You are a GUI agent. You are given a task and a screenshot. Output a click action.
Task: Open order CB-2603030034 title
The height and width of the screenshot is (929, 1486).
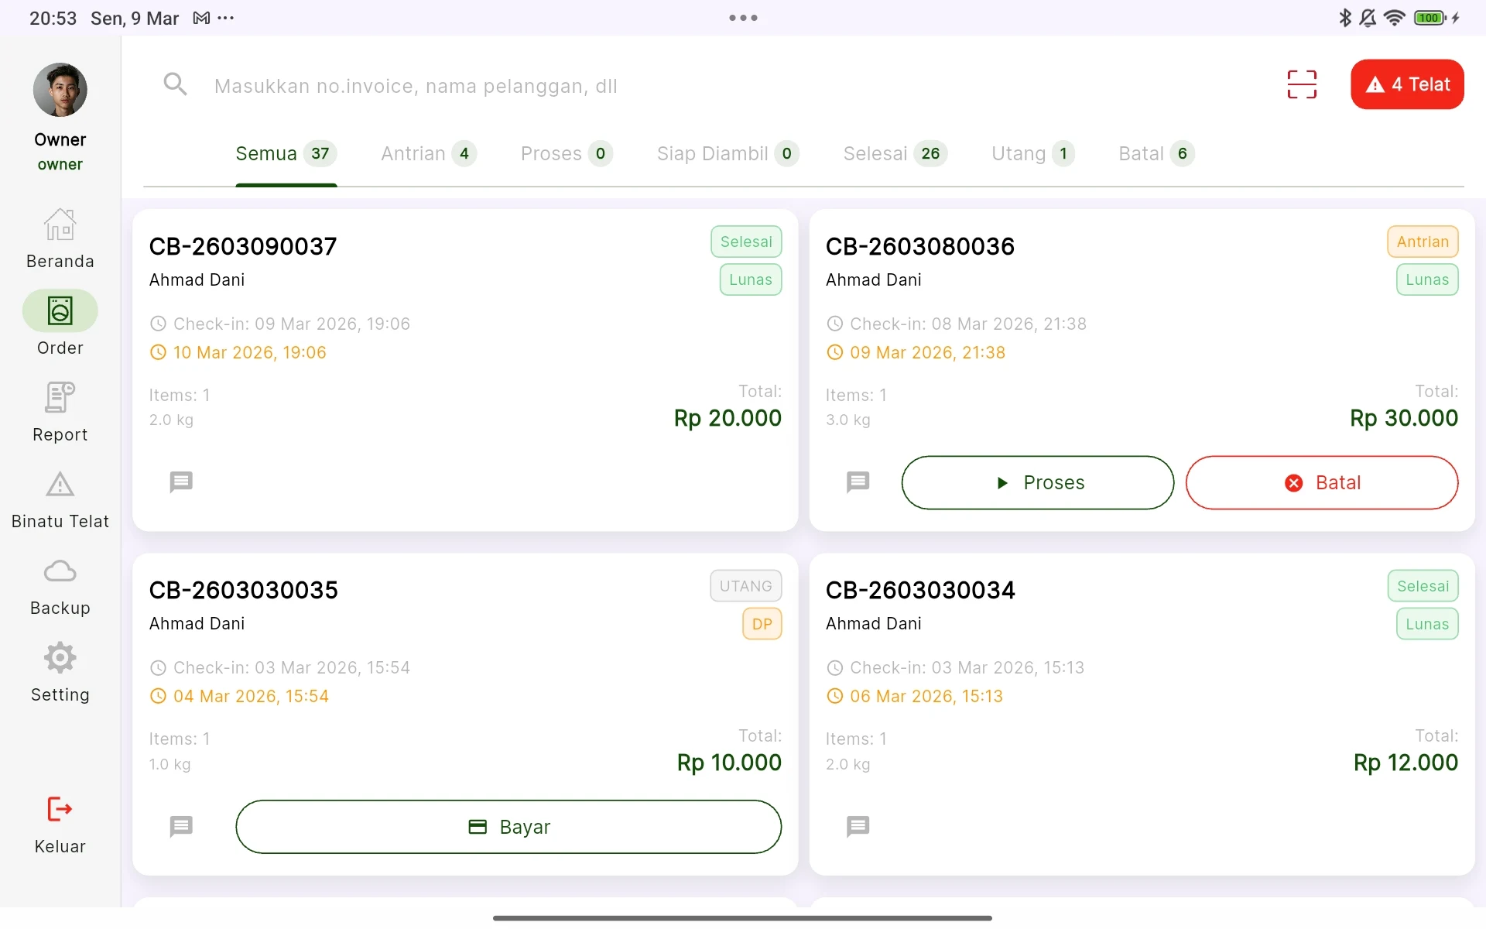tap(920, 590)
